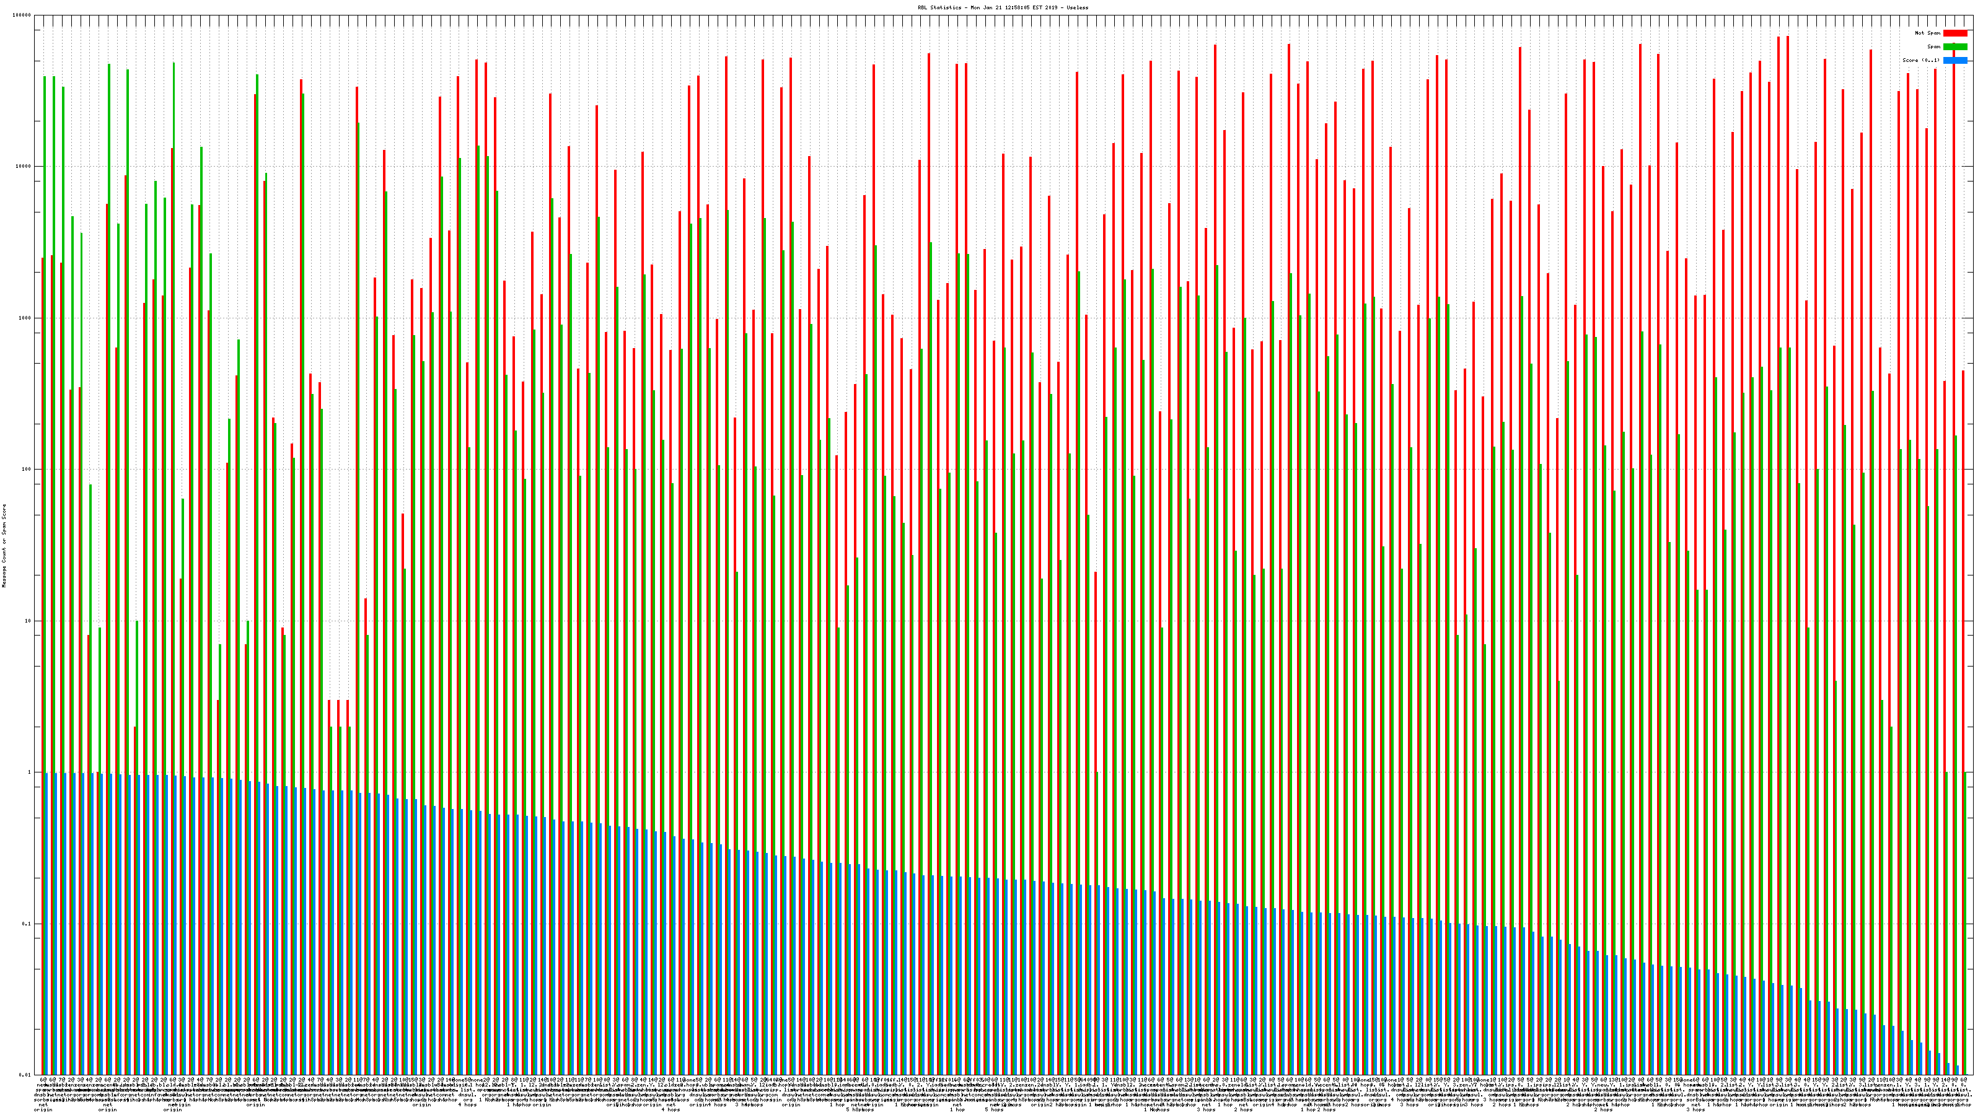The width and height of the screenshot is (1983, 1115).
Task: Click the 10000 y-axis tick label
Action: (x=24, y=167)
